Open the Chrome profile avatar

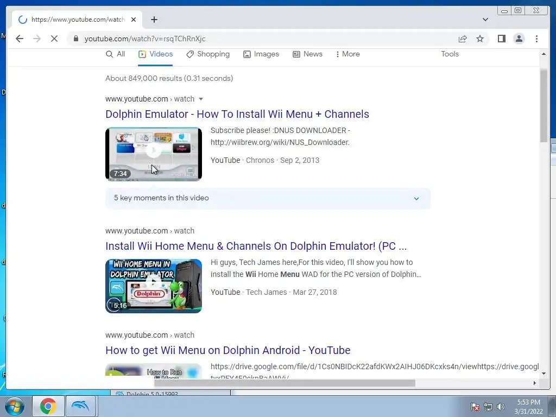(x=519, y=39)
